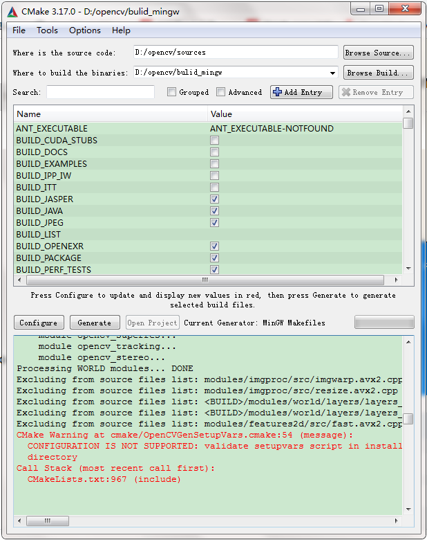Click the CMake logo icon in title bar
Screen dimensions: 427x540
coord(12,12)
